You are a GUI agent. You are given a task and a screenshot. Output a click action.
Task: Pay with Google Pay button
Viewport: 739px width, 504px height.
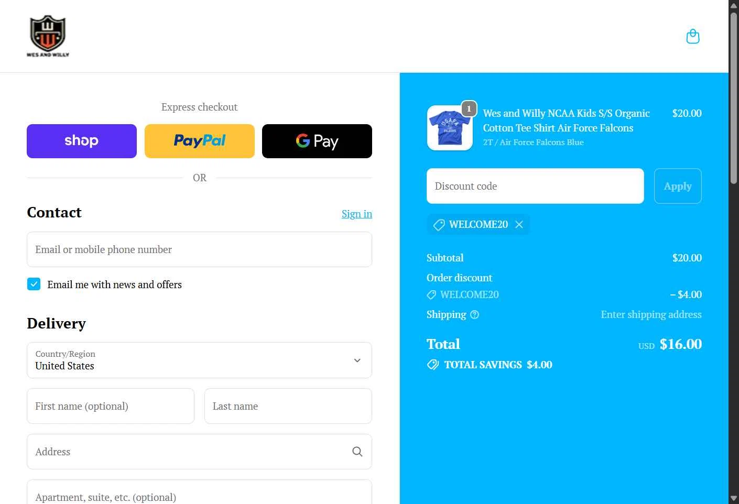tap(317, 141)
